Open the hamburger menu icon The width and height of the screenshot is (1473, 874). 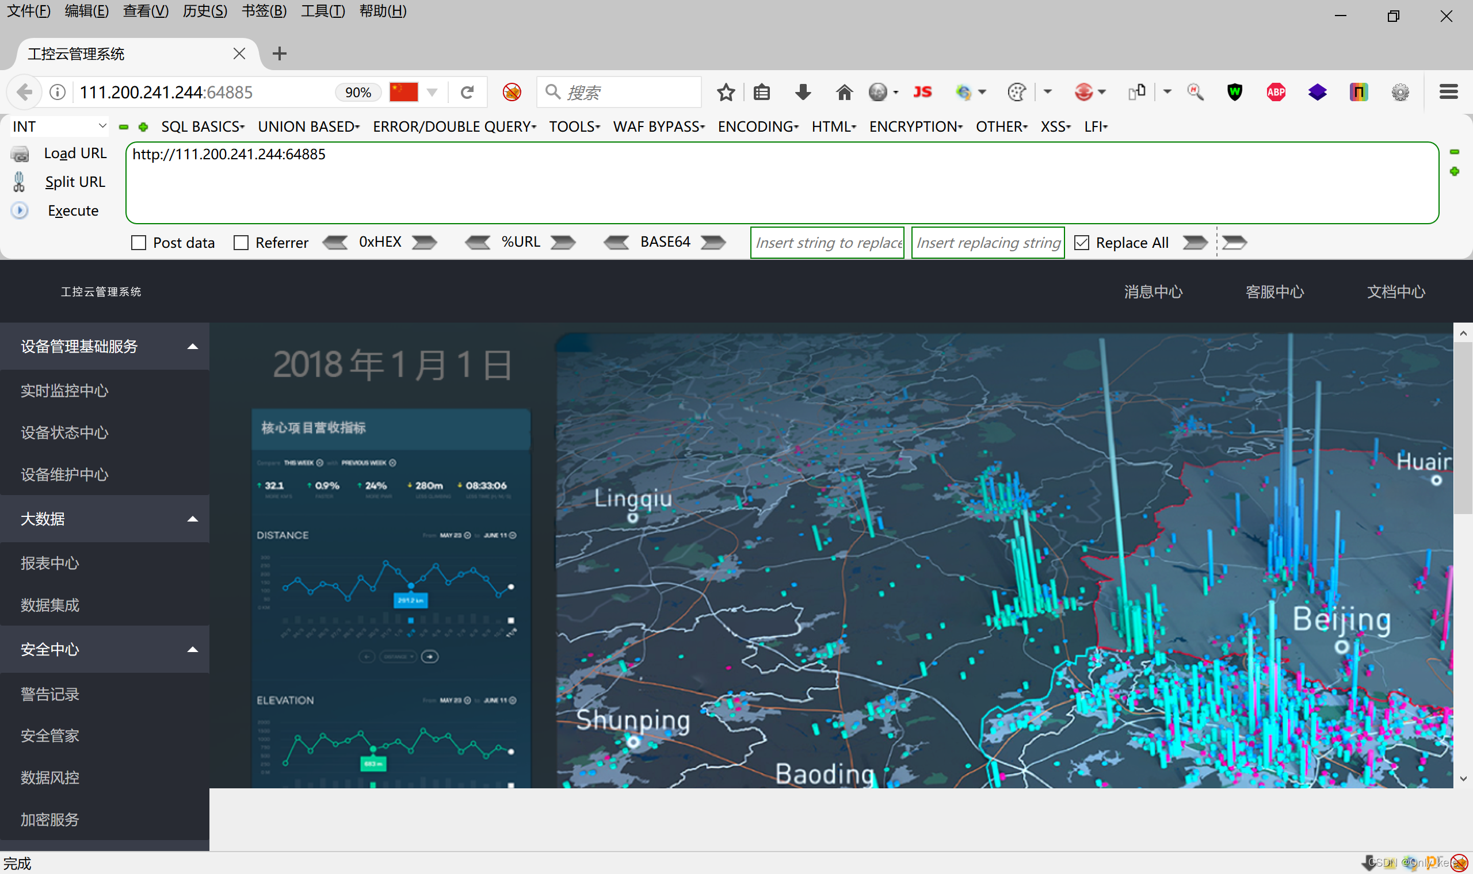(x=1448, y=92)
